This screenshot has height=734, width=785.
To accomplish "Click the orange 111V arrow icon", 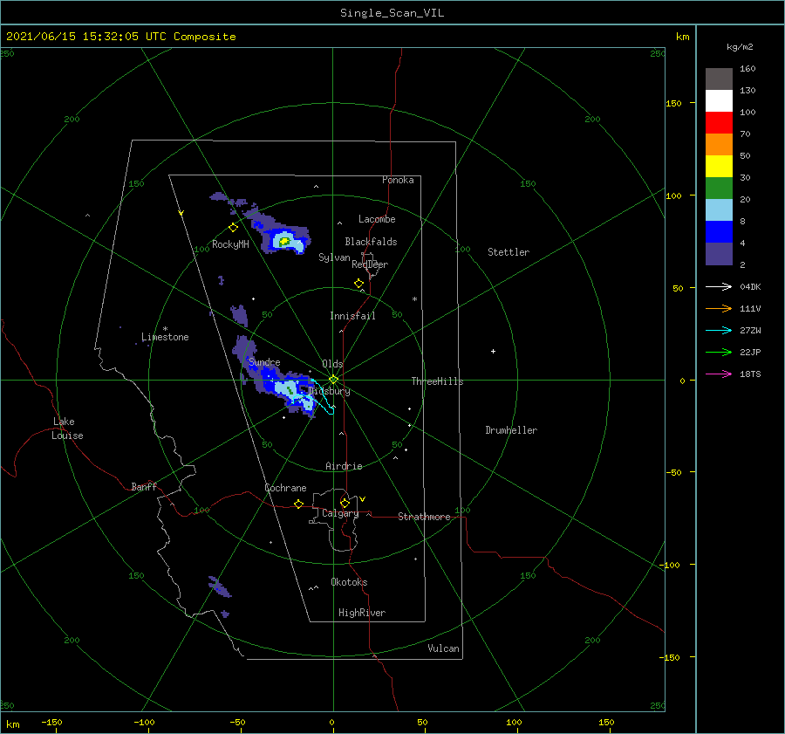I will click(x=719, y=309).
